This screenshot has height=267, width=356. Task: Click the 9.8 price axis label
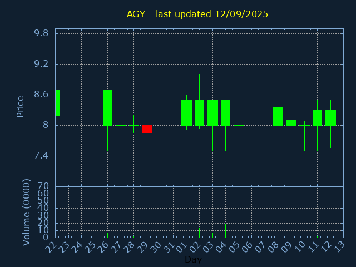coord(41,33)
